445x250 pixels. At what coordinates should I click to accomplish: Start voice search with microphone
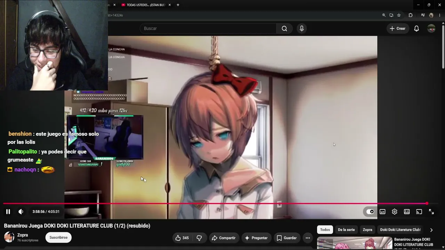click(x=302, y=28)
